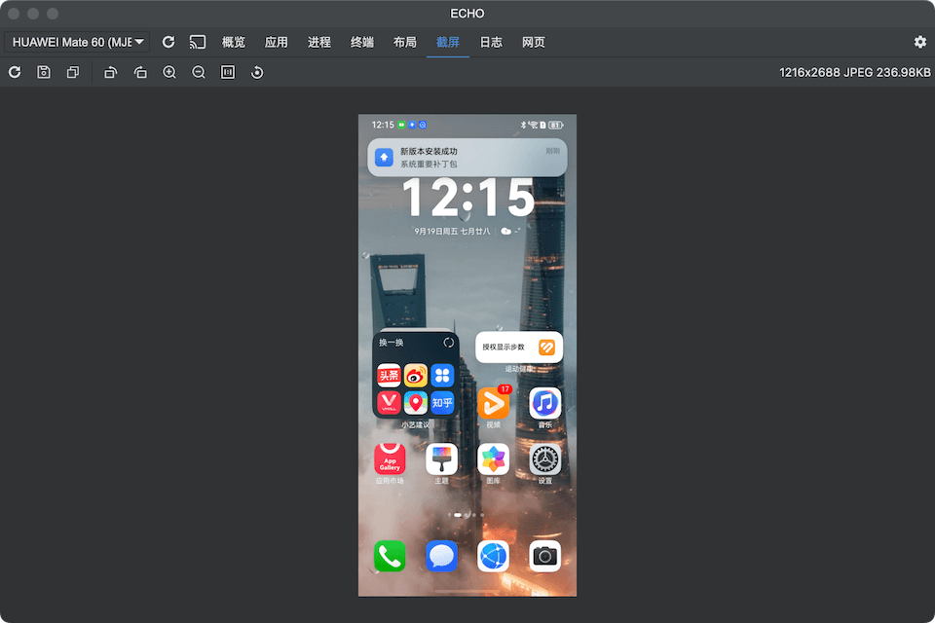Image resolution: width=935 pixels, height=623 pixels.
Task: Tap the 授权显示步数 button
Action: (x=519, y=348)
